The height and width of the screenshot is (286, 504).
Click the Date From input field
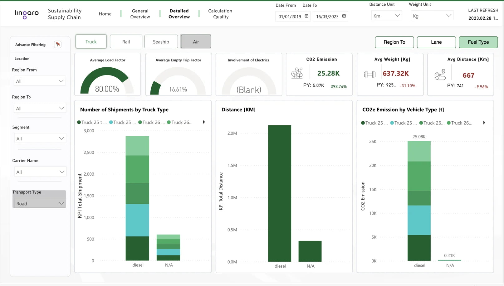[289, 17]
